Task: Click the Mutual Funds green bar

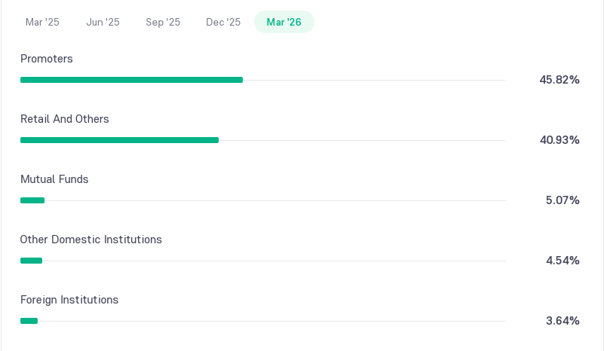Action: point(32,200)
